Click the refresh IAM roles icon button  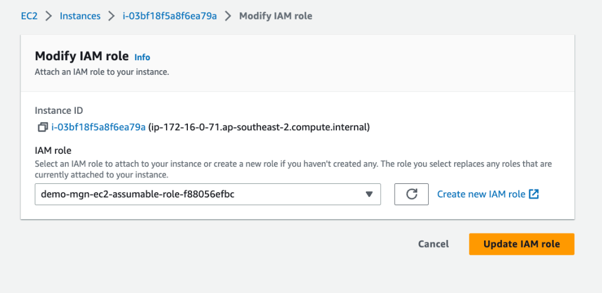(x=412, y=194)
